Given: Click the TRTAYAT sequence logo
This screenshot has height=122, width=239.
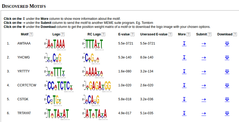Looking at the screenshot, I should [58, 114].
